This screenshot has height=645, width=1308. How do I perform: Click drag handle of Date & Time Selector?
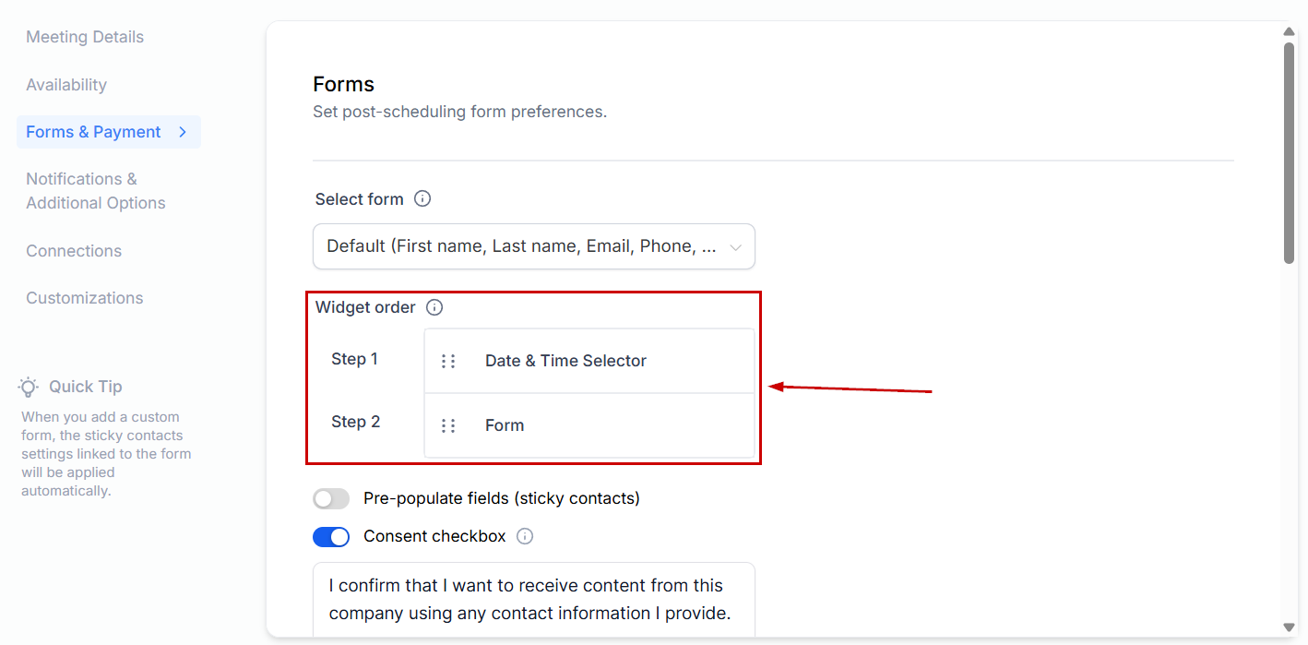pos(448,361)
